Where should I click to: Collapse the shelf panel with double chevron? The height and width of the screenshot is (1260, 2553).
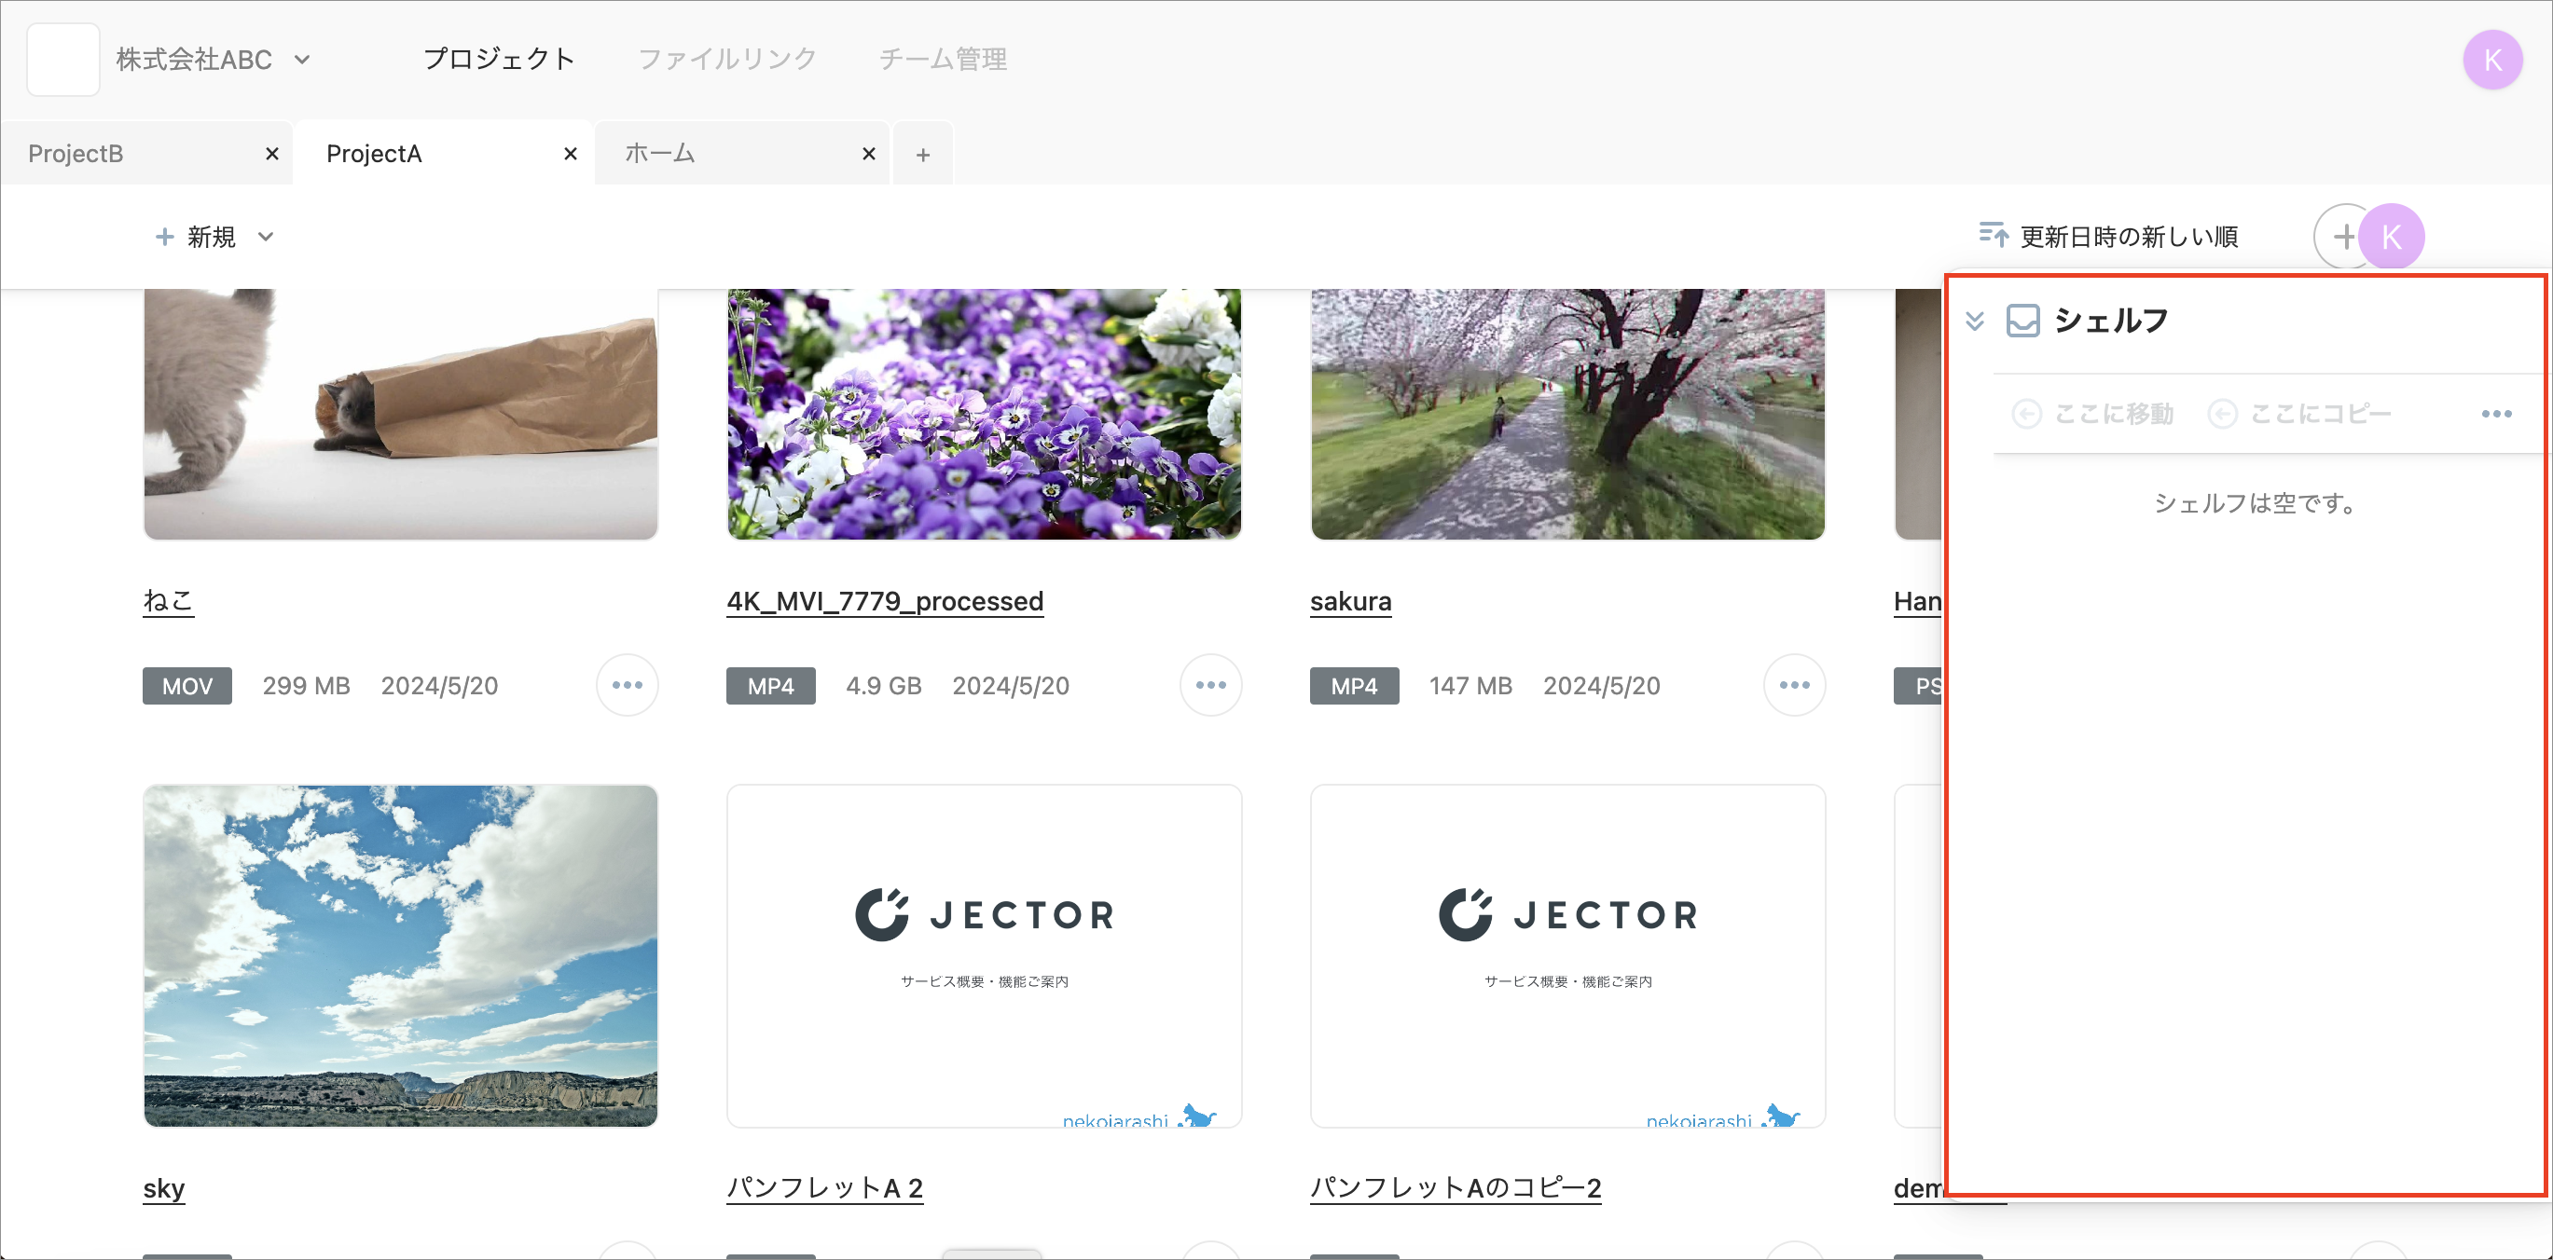tap(1974, 321)
